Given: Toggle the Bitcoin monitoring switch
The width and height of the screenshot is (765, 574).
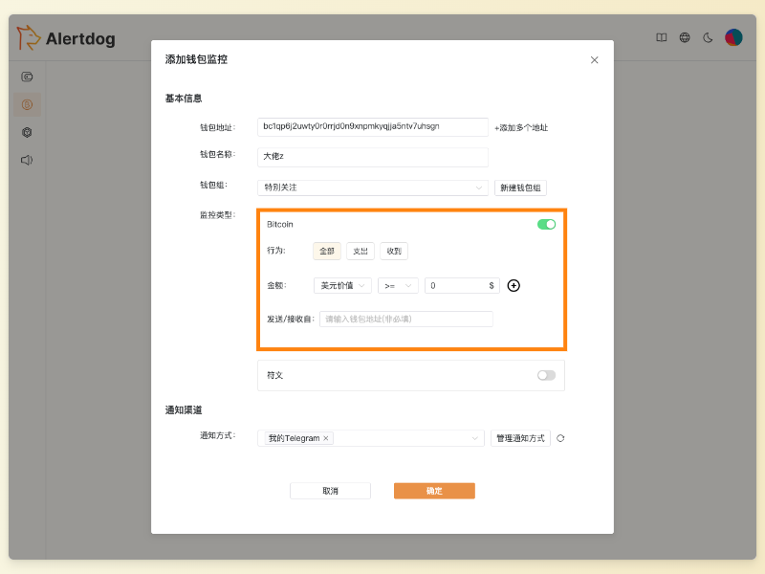Looking at the screenshot, I should click(546, 224).
